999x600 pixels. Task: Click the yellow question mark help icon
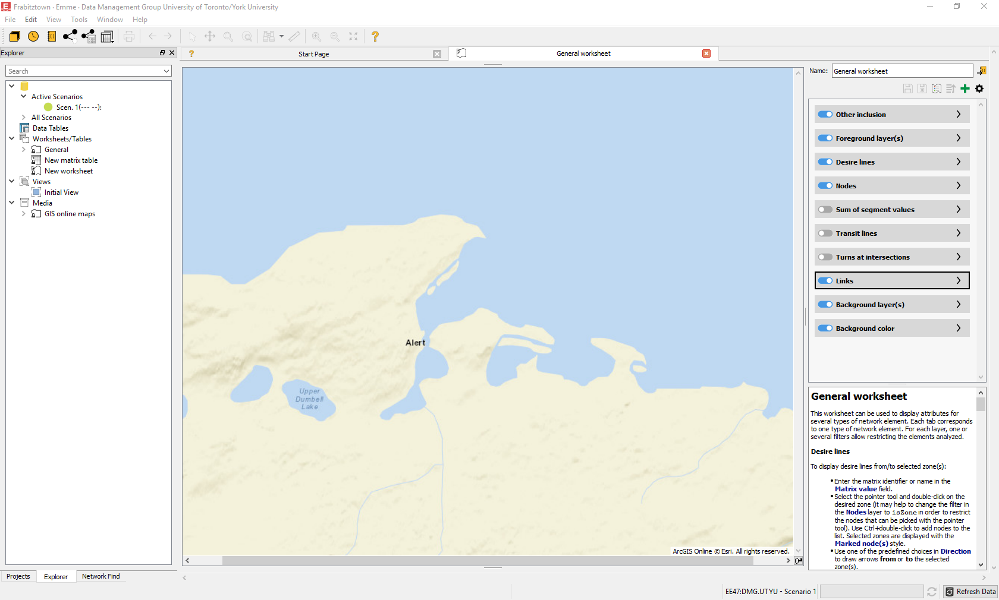(375, 36)
